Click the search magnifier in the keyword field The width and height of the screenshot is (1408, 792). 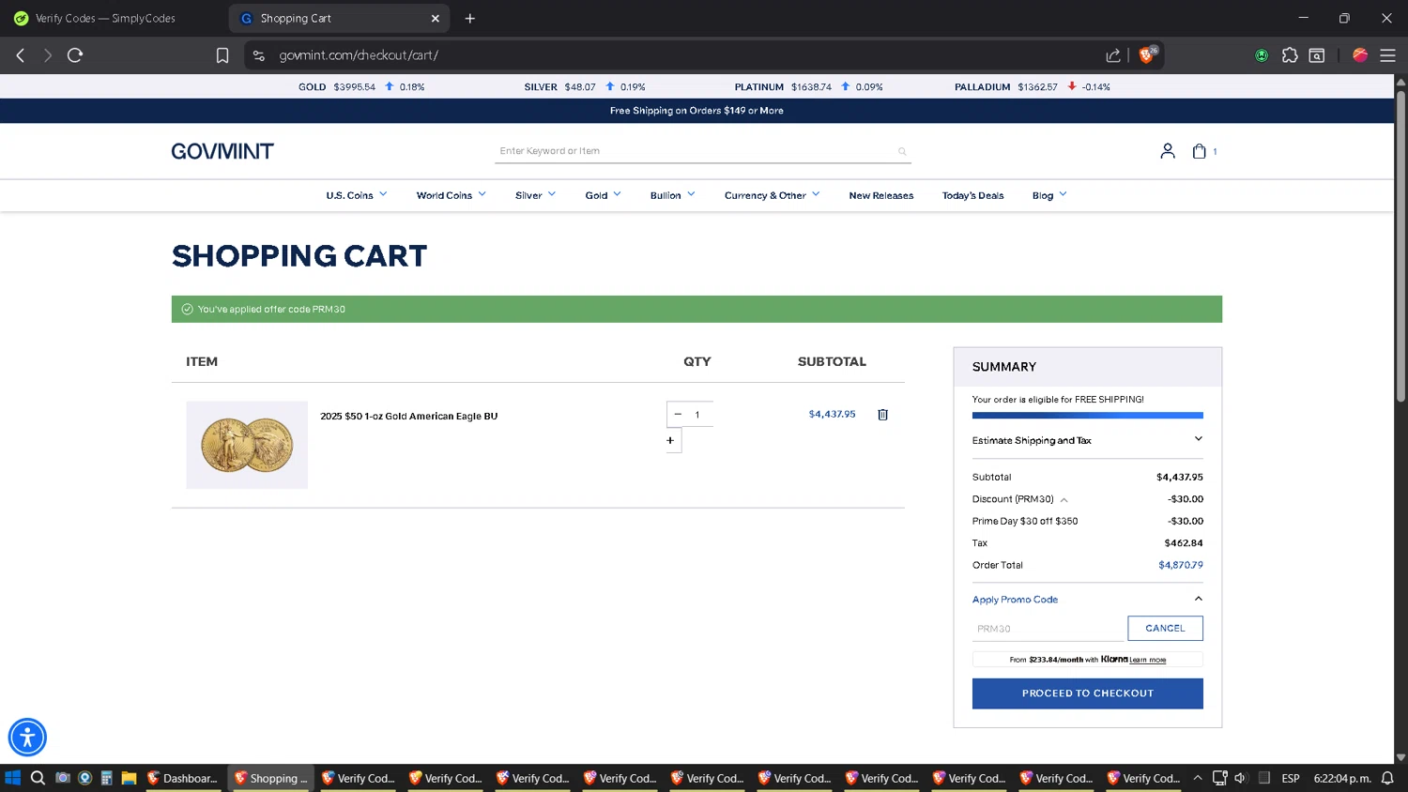pyautogui.click(x=902, y=151)
